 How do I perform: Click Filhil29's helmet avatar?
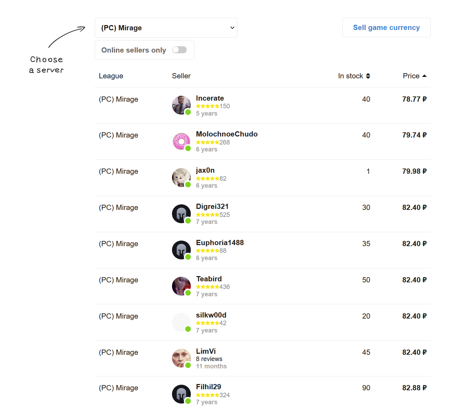click(181, 394)
